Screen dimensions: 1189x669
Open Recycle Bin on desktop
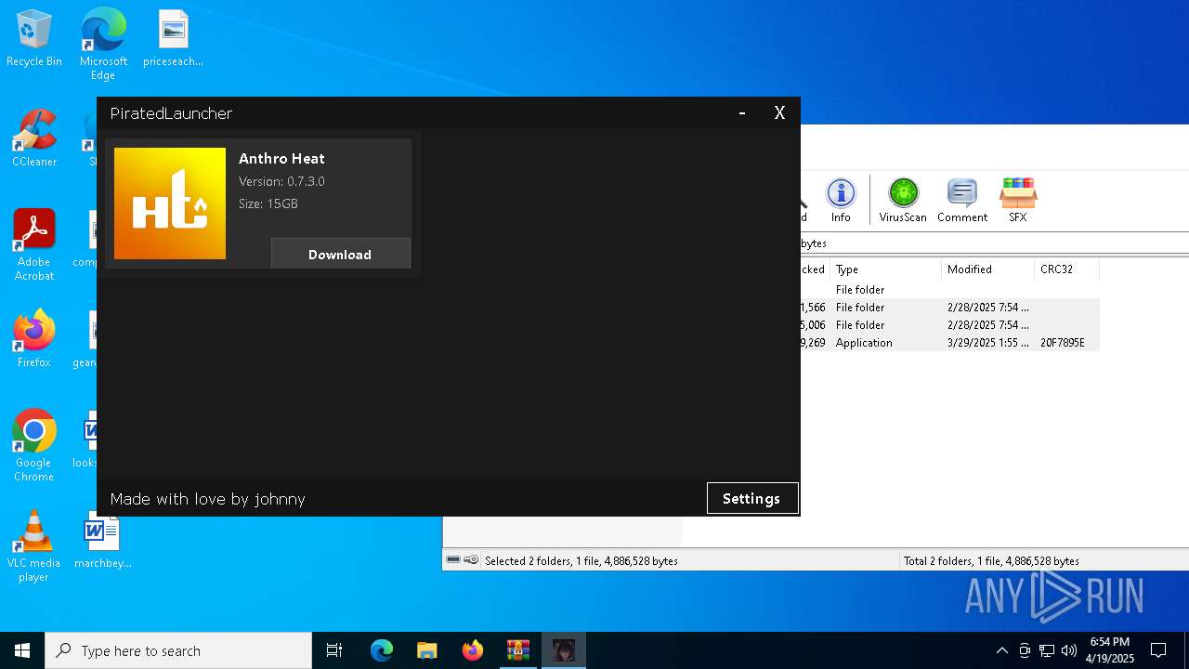[x=34, y=39]
